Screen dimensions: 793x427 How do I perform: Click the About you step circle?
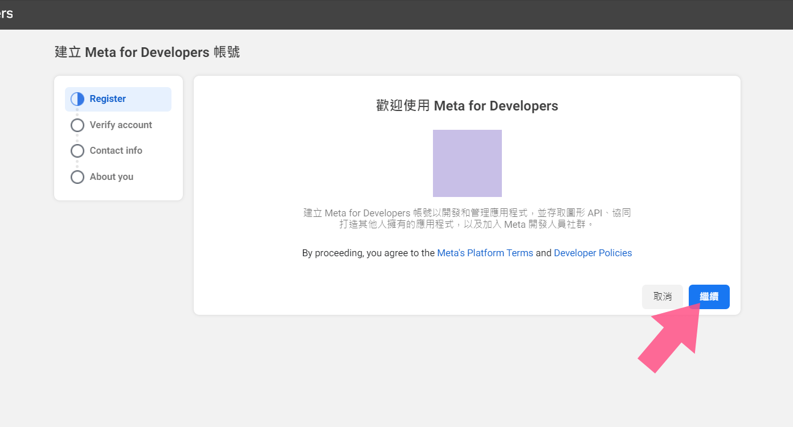(x=77, y=177)
